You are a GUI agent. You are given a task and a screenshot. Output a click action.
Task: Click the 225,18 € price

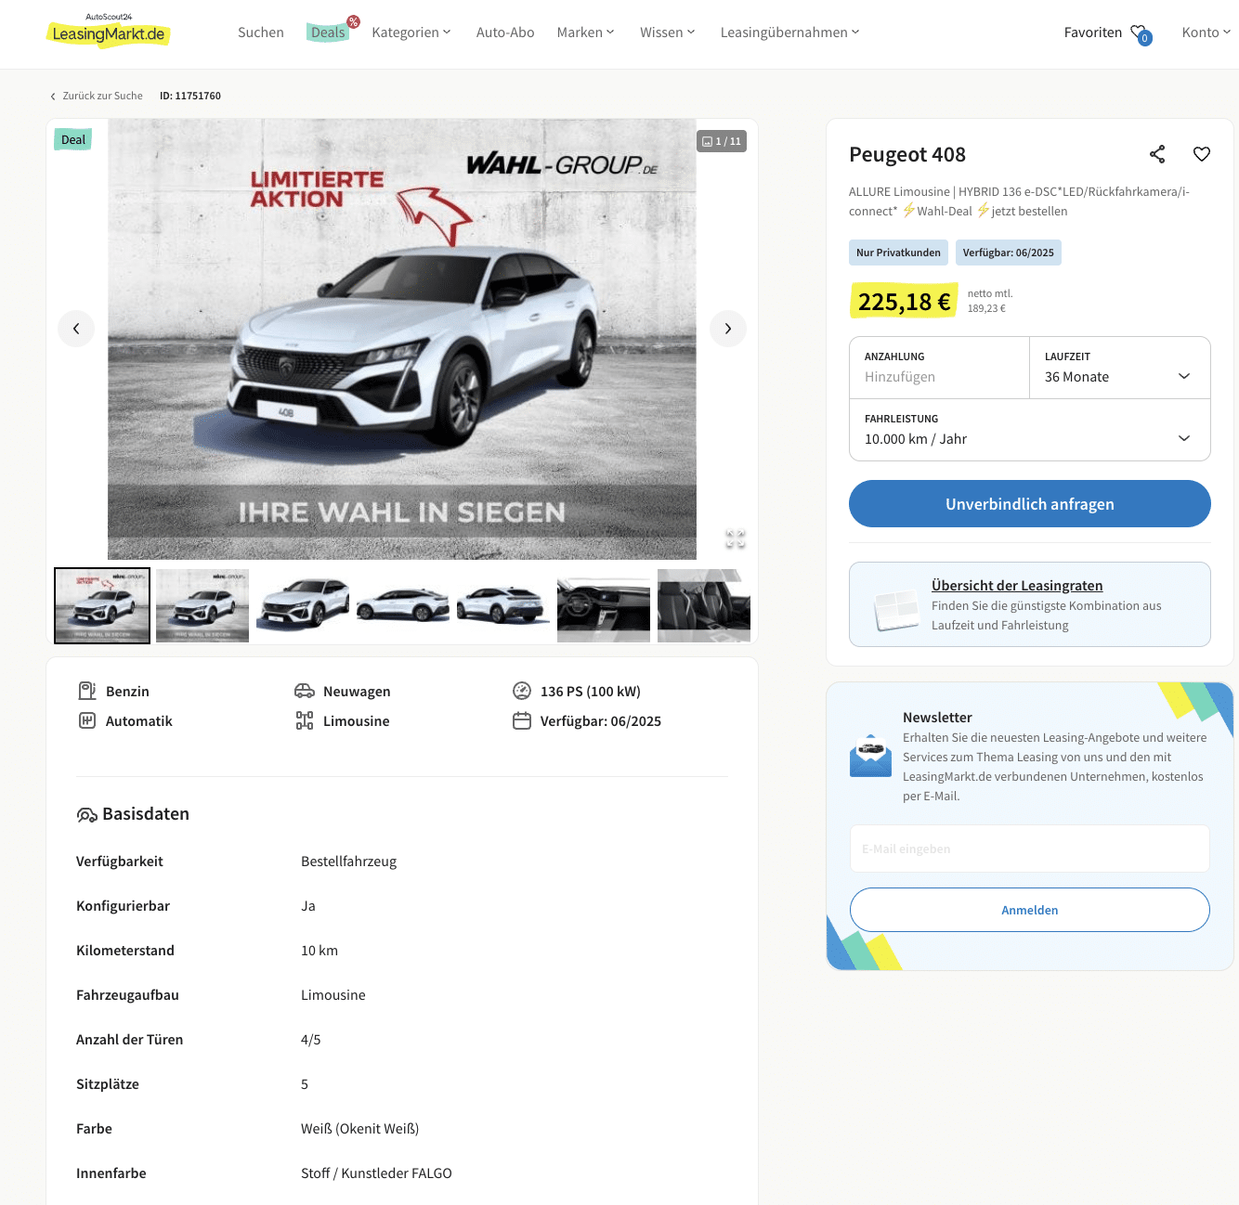904,301
